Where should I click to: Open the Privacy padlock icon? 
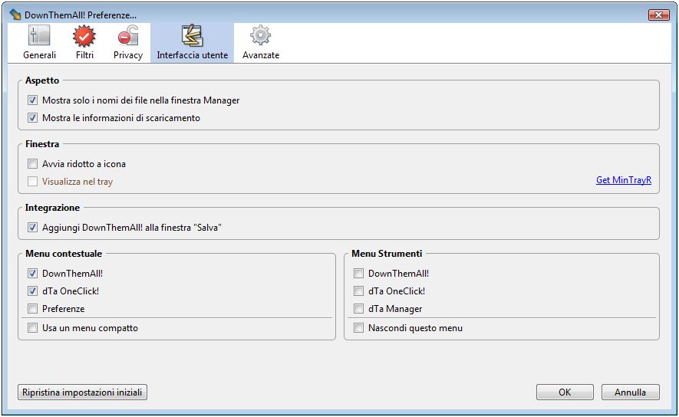127,36
